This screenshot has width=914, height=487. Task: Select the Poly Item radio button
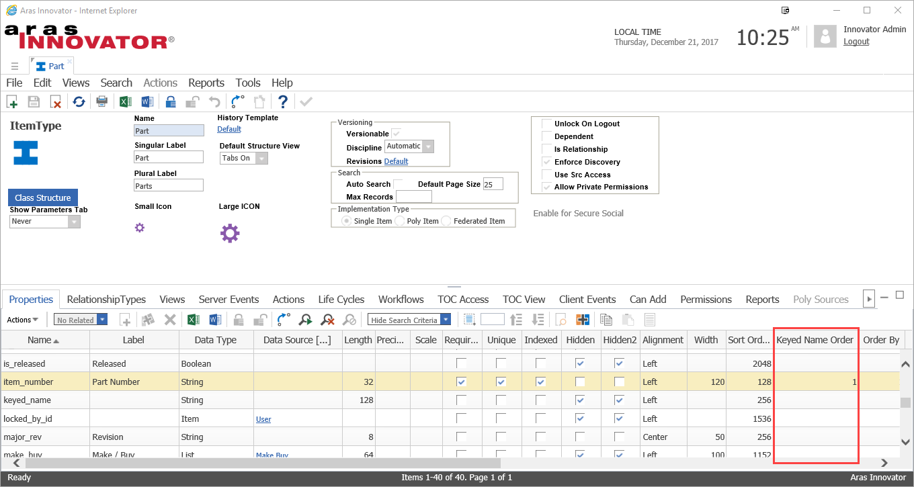click(x=400, y=221)
